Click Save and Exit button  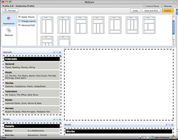coord(151,11)
